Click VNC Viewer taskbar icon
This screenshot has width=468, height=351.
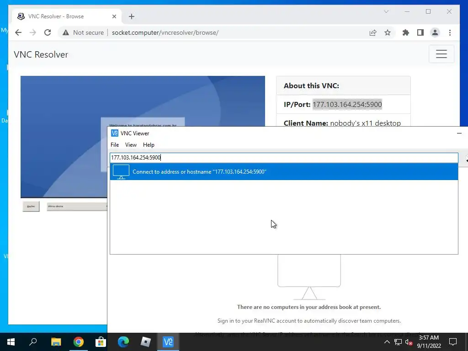coord(168,342)
